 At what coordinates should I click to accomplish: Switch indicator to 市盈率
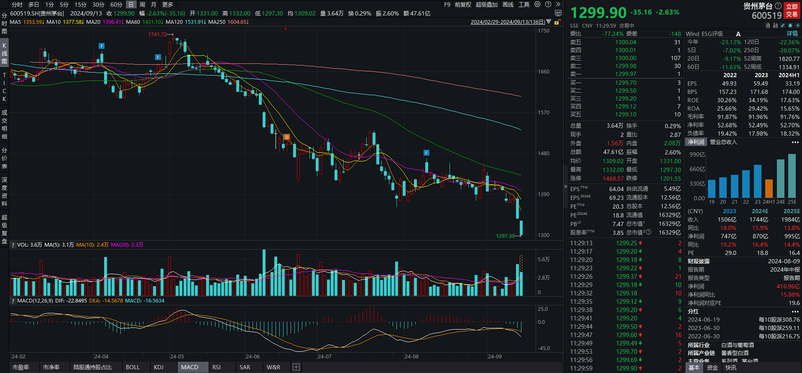click(x=21, y=367)
